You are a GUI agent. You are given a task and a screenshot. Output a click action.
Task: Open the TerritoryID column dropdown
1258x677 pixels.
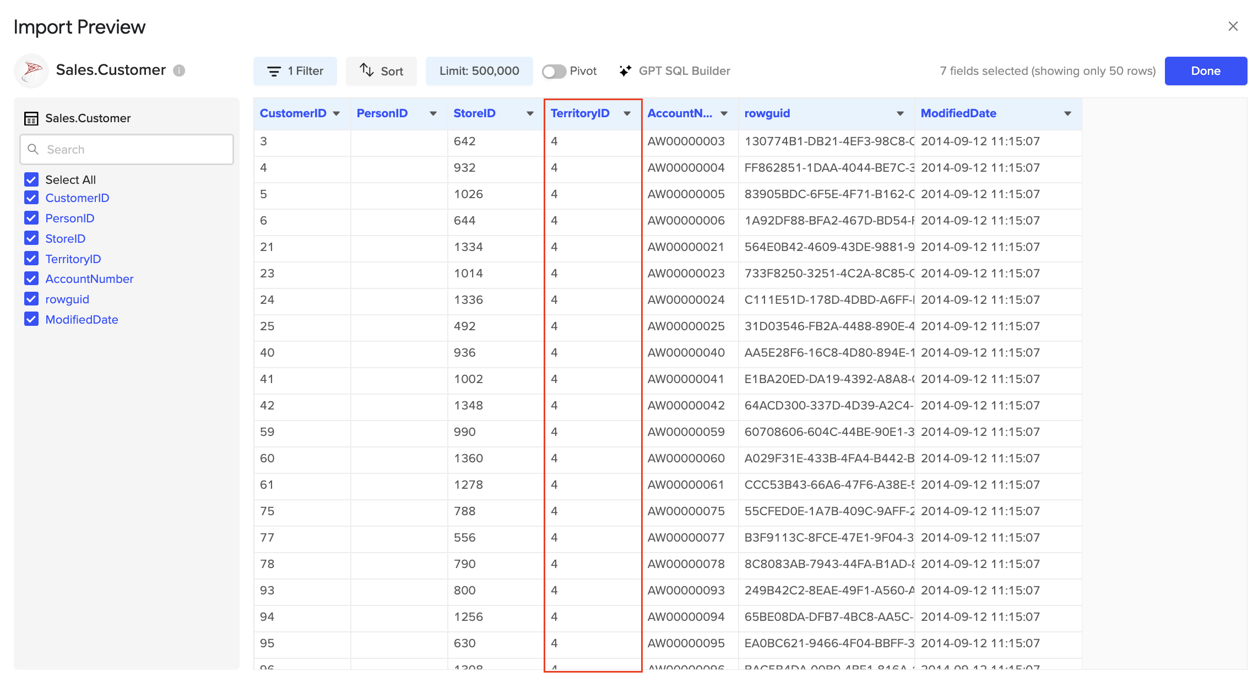pos(627,113)
